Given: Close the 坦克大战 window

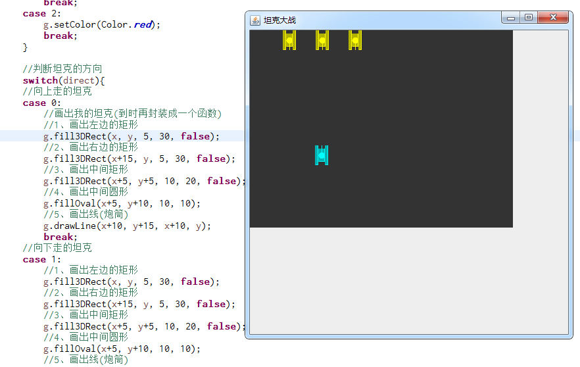Looking at the screenshot, I should pos(553,17).
